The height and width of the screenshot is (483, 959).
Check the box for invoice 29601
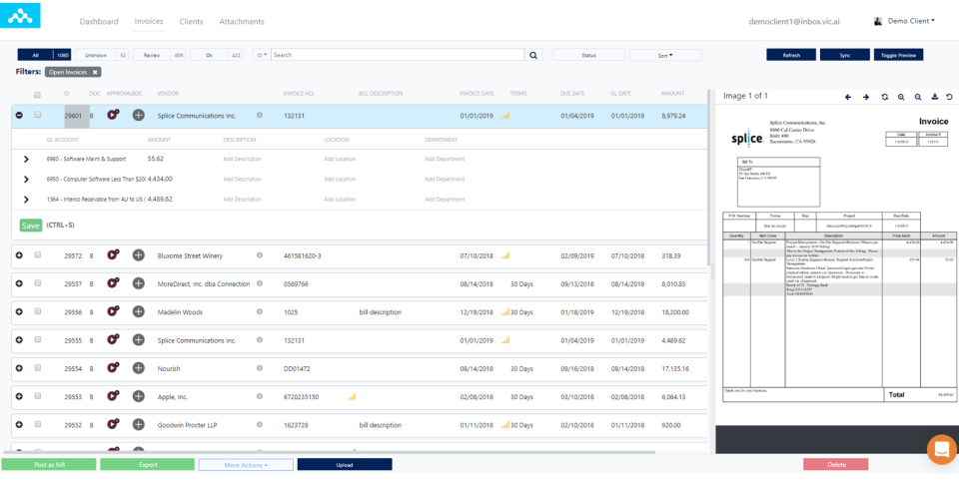click(37, 114)
